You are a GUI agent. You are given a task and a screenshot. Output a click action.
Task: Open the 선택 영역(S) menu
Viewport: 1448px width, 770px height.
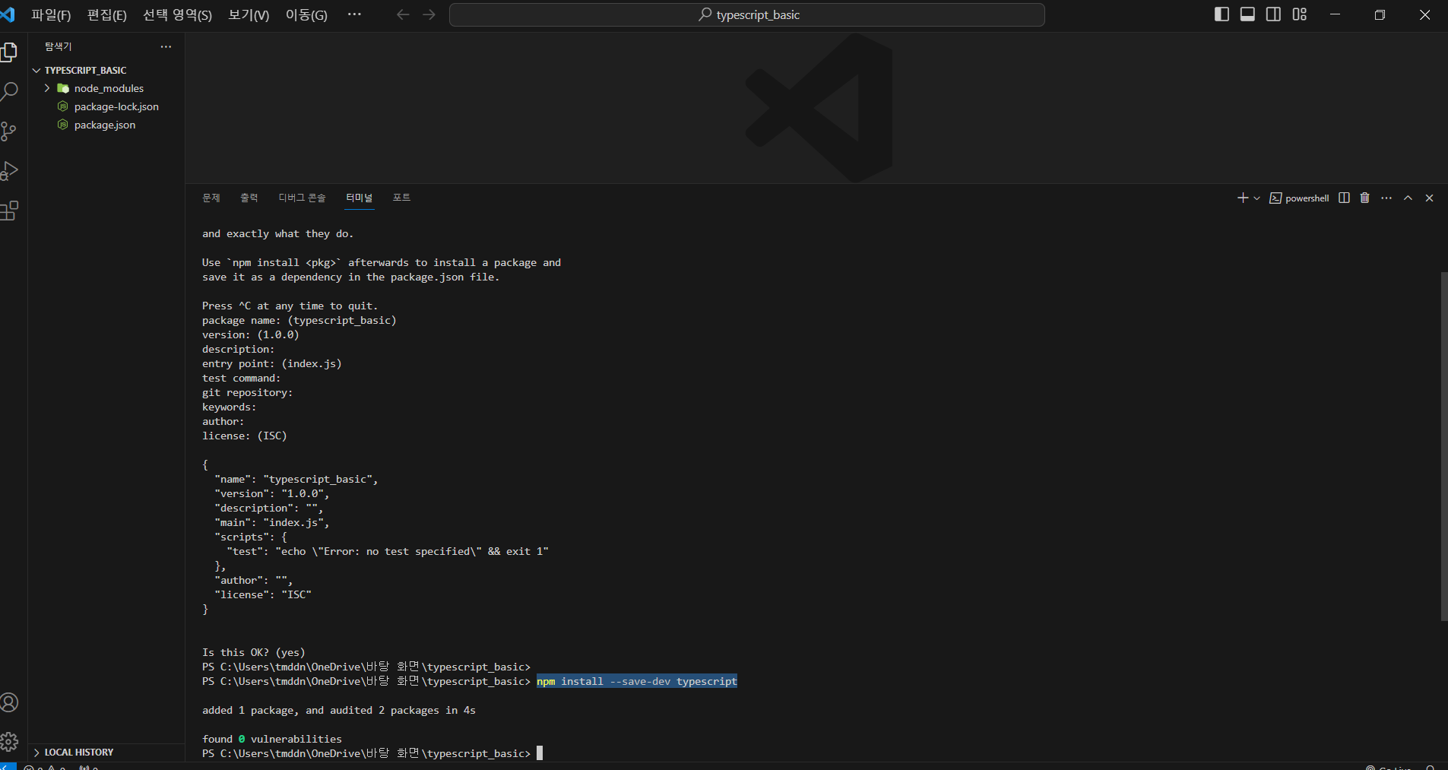click(x=178, y=15)
